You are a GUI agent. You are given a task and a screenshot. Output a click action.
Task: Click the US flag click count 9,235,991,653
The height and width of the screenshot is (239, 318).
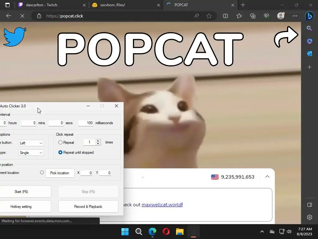tap(233, 177)
